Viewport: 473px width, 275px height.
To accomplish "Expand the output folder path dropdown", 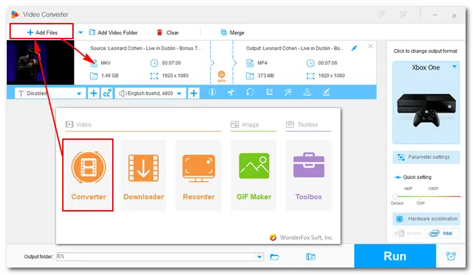I will (259, 257).
